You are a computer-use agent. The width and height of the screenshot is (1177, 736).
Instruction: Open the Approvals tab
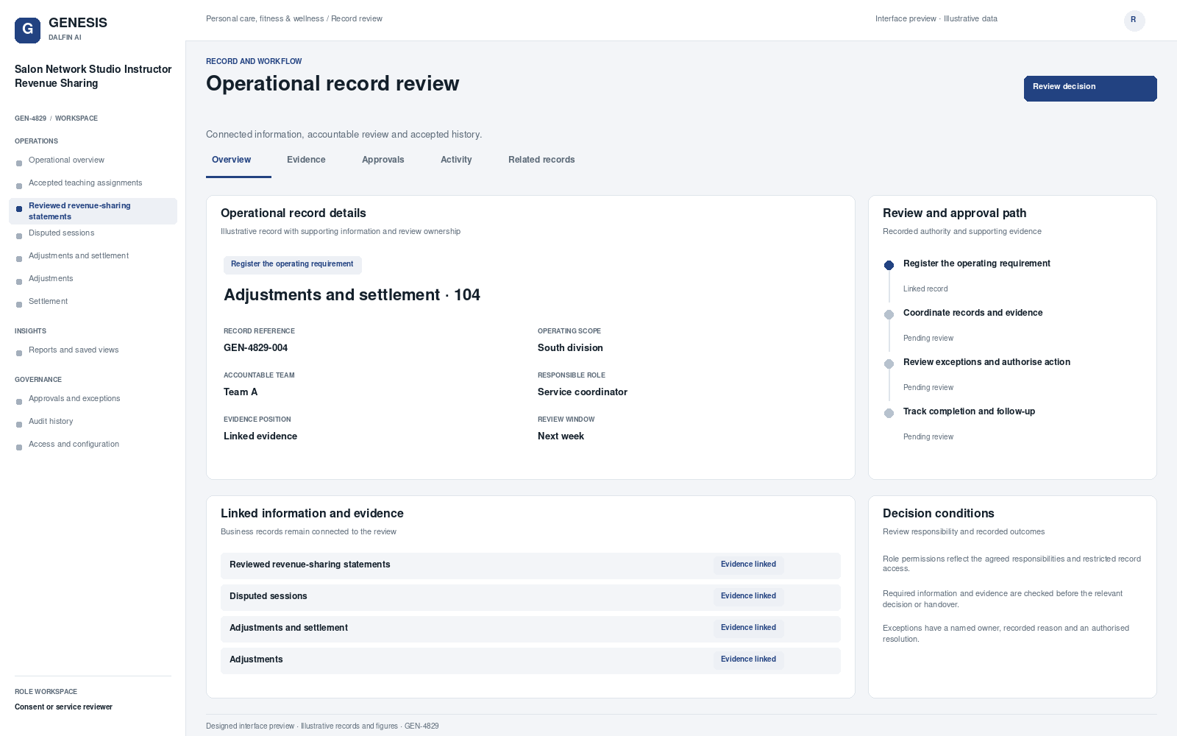(383, 160)
